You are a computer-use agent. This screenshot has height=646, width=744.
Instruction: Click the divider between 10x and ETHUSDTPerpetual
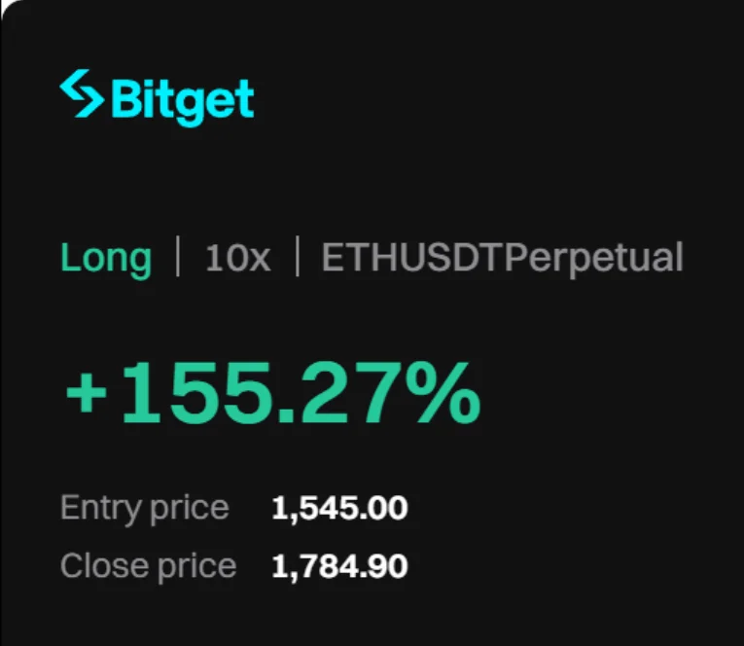(x=297, y=259)
